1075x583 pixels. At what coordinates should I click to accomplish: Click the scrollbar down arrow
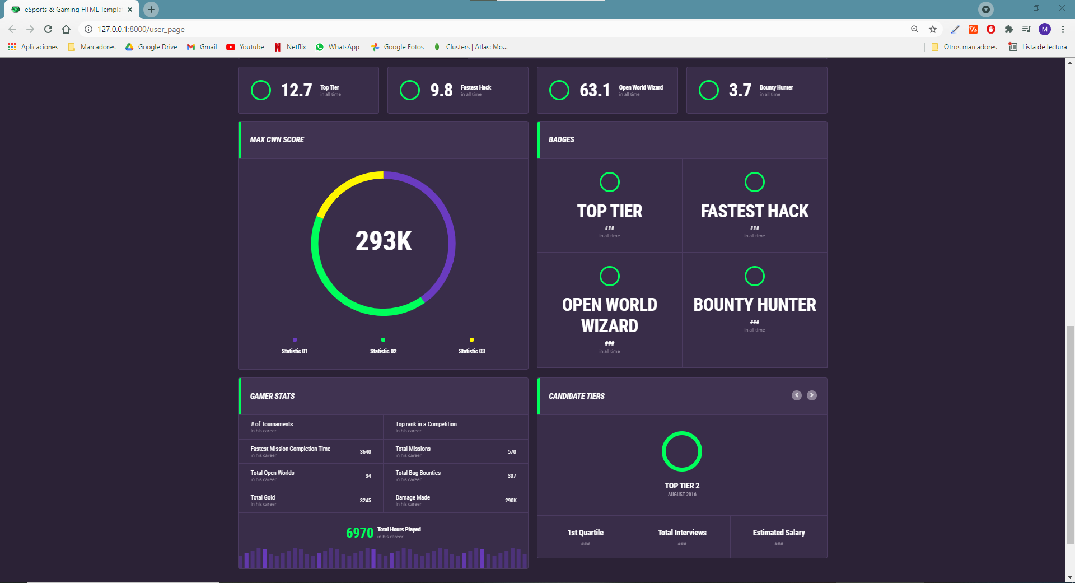pos(1070,577)
